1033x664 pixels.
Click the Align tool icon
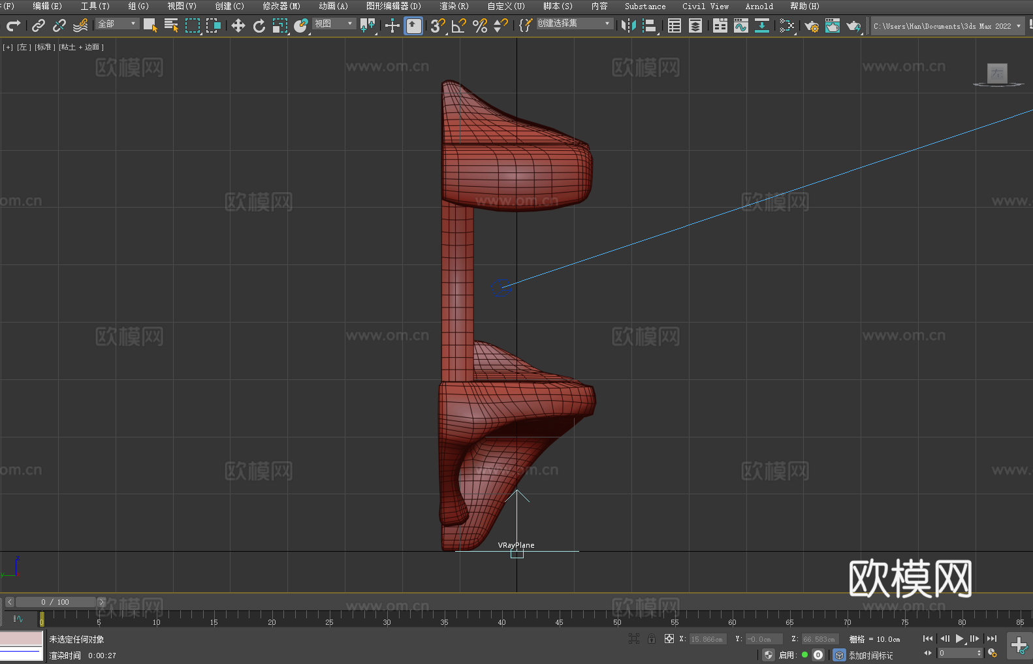(x=650, y=25)
